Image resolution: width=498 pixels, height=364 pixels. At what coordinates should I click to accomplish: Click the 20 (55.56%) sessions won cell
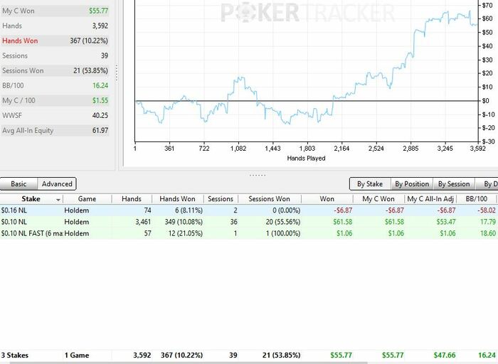click(x=283, y=222)
